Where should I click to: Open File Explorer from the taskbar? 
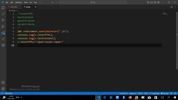(143, 97)
